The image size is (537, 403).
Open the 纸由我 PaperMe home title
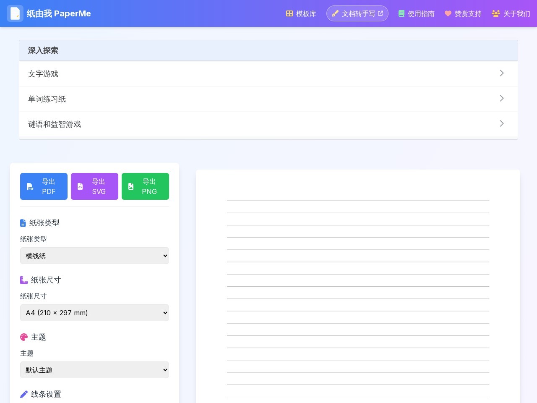pyautogui.click(x=59, y=13)
